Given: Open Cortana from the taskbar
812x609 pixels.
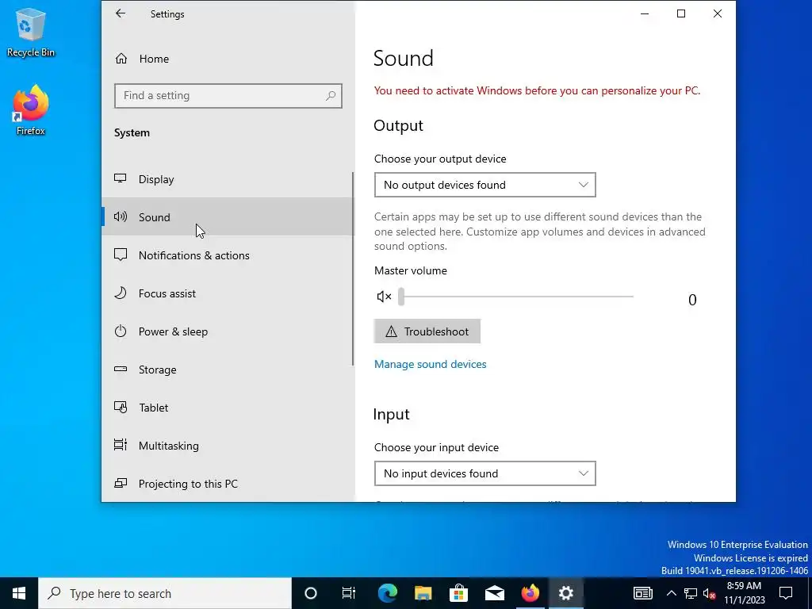Looking at the screenshot, I should click(x=311, y=593).
